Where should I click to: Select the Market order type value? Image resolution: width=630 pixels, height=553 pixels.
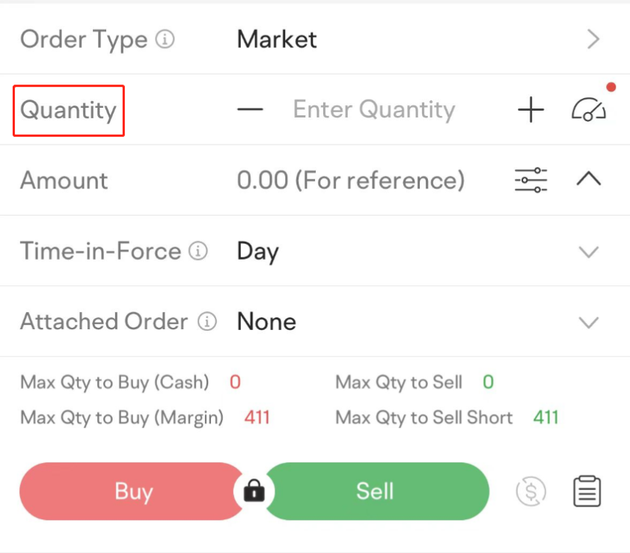click(277, 40)
